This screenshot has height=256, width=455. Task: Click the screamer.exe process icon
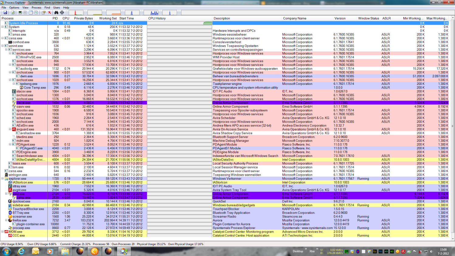coord(10,216)
